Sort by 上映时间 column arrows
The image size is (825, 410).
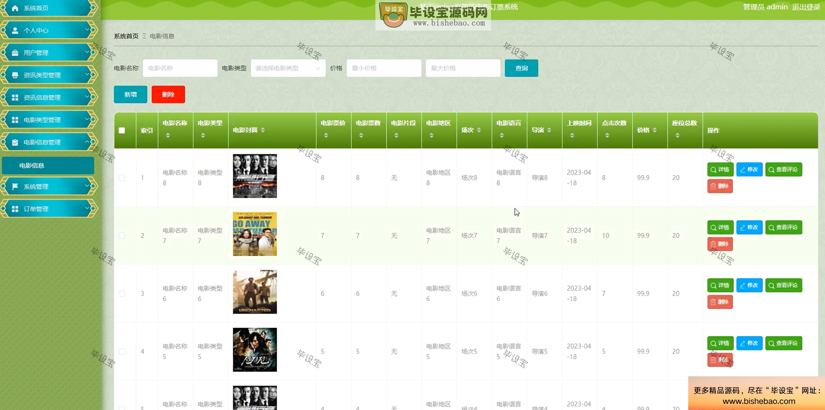click(572, 136)
